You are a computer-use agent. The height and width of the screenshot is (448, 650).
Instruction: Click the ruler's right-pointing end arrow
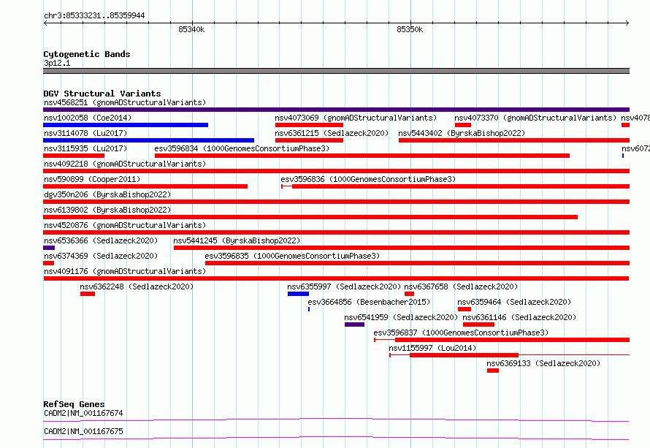tap(627, 23)
